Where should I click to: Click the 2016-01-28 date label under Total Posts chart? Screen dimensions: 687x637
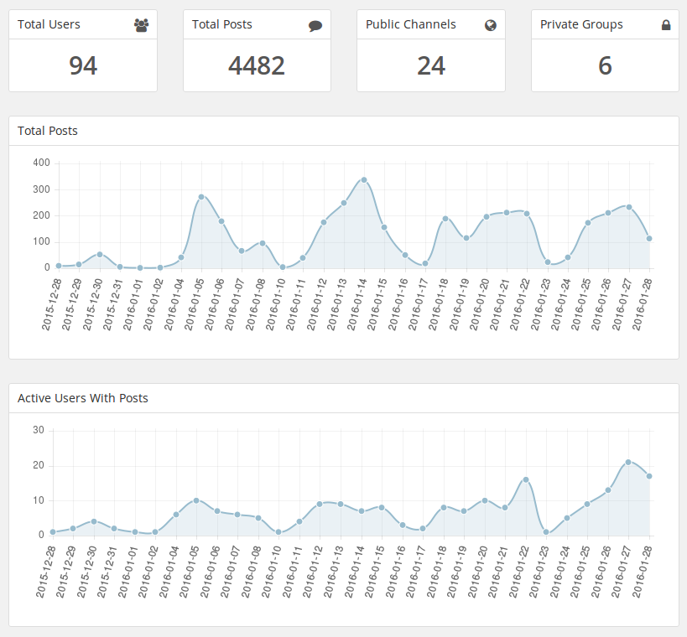tap(643, 304)
